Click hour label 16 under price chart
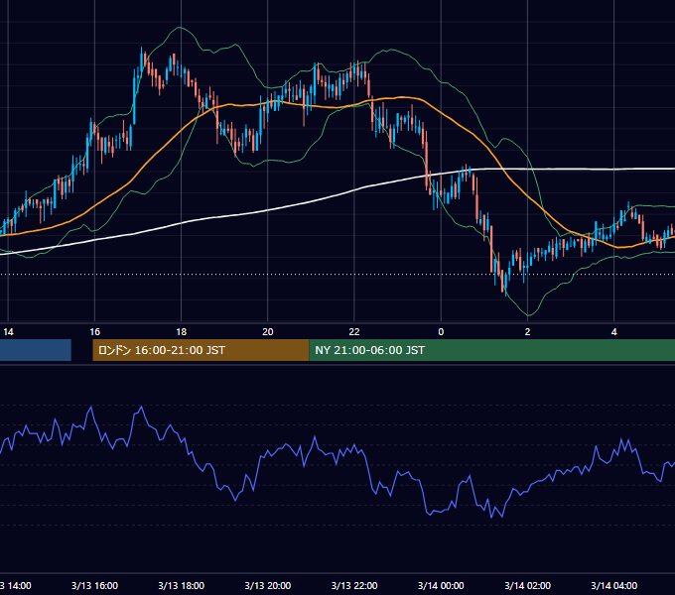The image size is (675, 595). coord(94,331)
